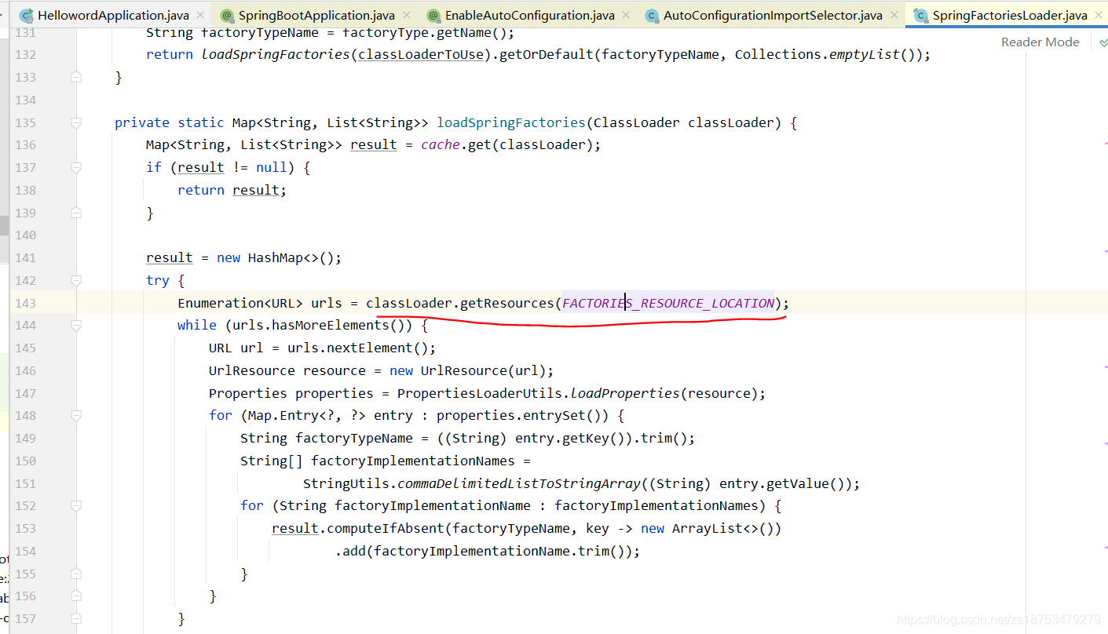Click hasMoreElements call on line 144
Viewport: 1108px width, 634px height.
click(342, 325)
